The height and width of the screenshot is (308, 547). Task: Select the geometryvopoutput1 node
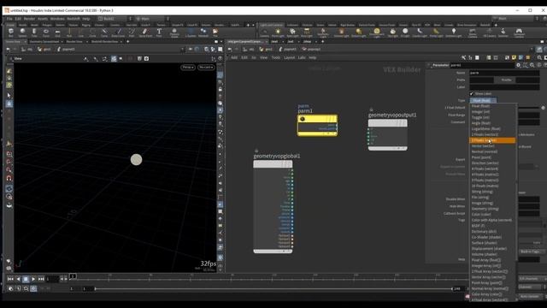pos(387,135)
